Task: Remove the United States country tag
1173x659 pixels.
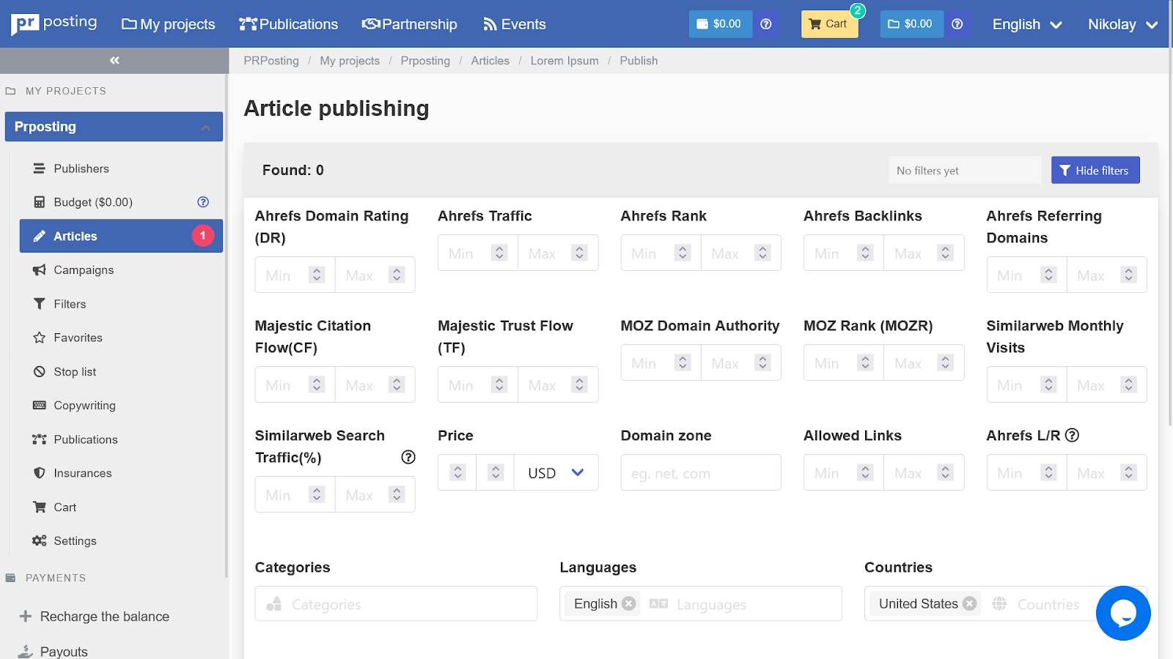Action: coord(969,603)
